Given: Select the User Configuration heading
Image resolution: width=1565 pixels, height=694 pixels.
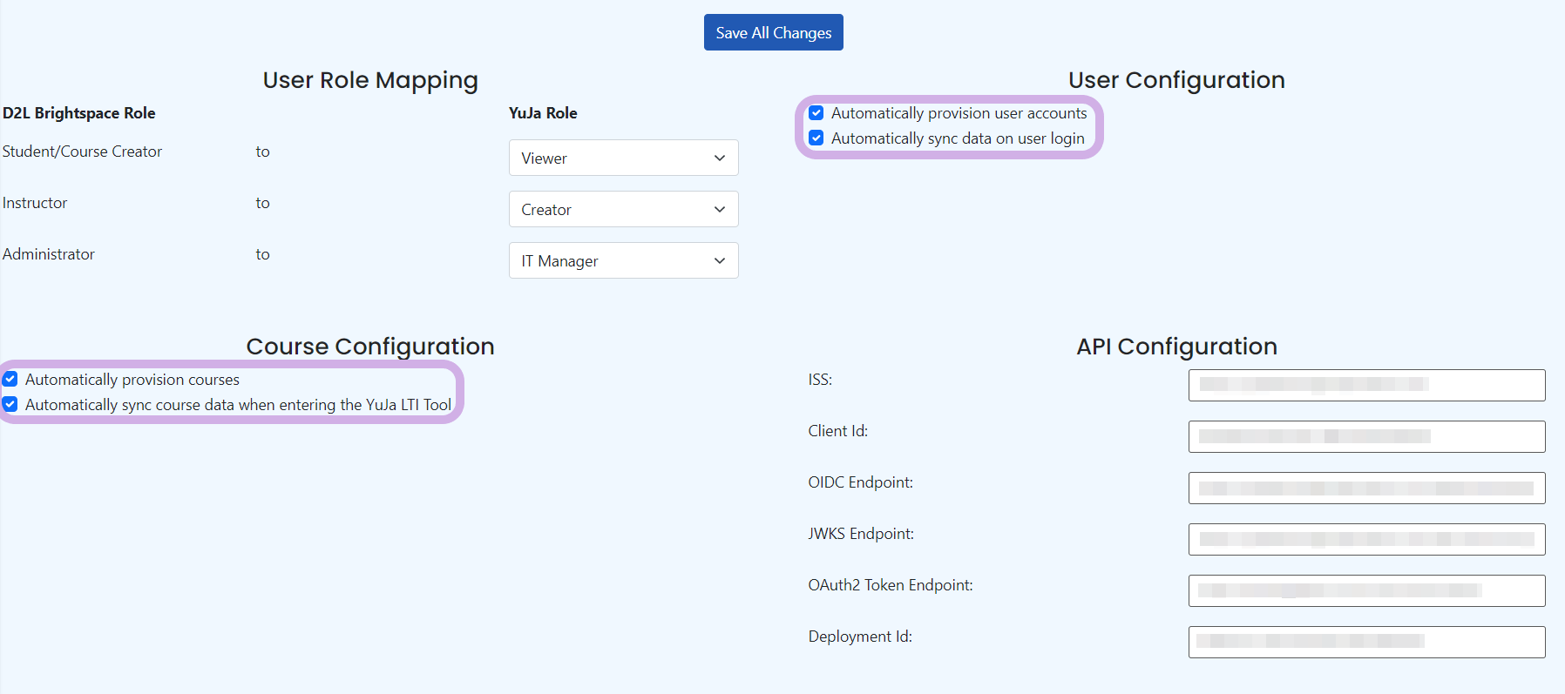Looking at the screenshot, I should pyautogui.click(x=1176, y=80).
